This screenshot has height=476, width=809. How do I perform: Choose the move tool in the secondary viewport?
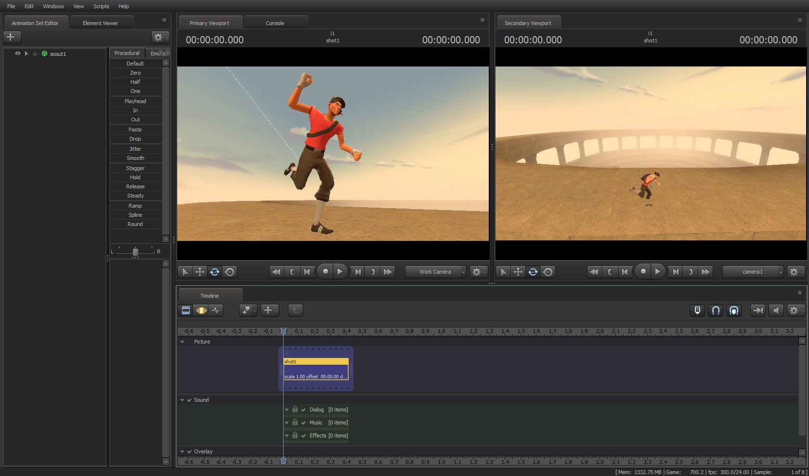(518, 272)
